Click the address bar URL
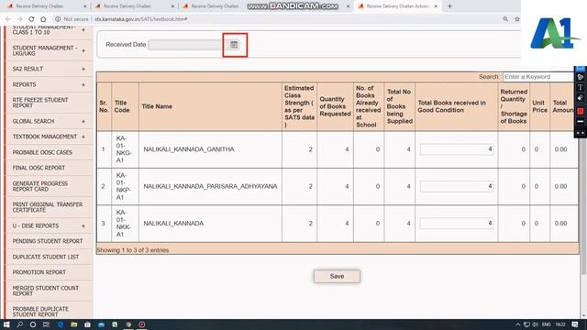The image size is (587, 330). tap(141, 19)
